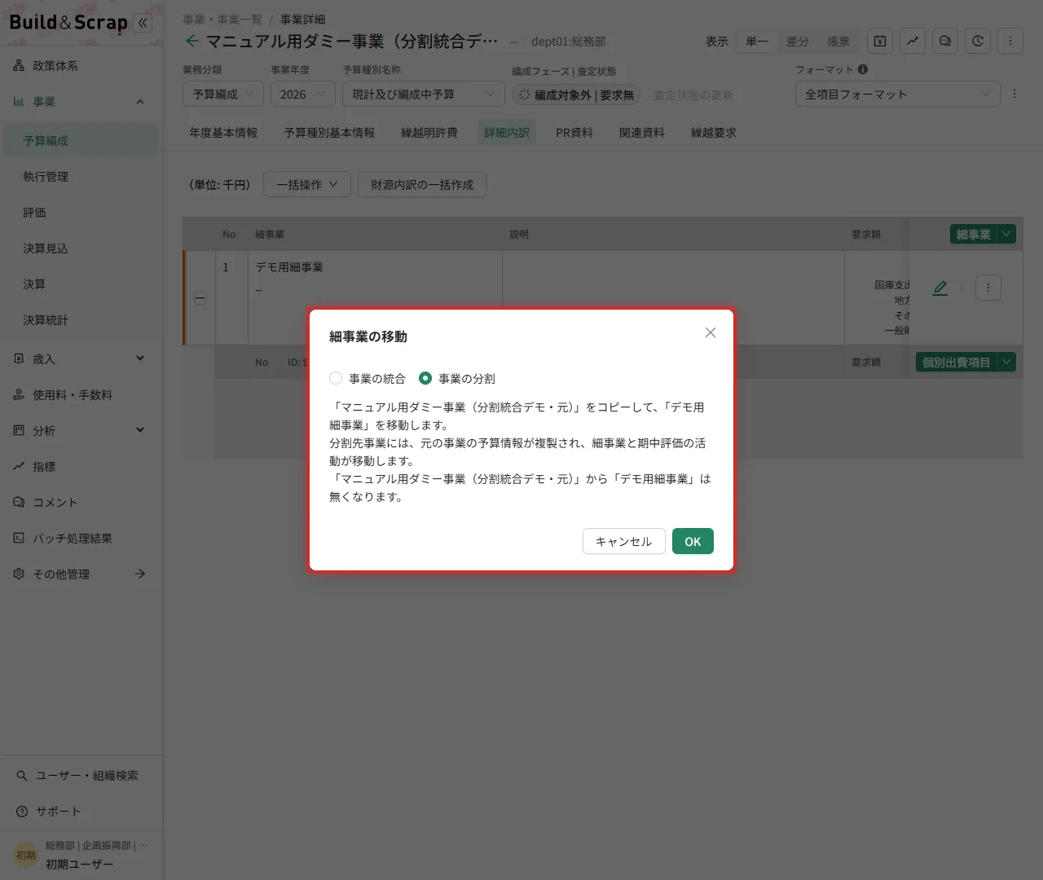This screenshot has width=1043, height=880.
Task: Collapse the sidebar with double-chevron icon
Action: 143,23
